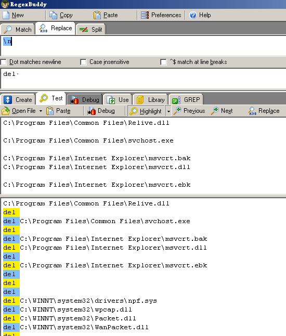
Task: Switch to the Split tab
Action: point(91,29)
